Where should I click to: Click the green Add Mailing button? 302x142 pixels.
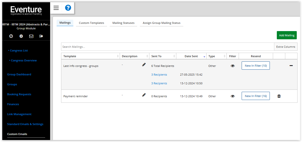click(x=287, y=35)
